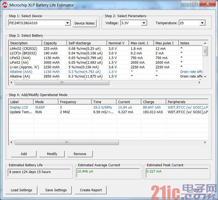This screenshot has height=200, width=218.
Task: Click the Max pulse I column header
Action: (166, 43)
